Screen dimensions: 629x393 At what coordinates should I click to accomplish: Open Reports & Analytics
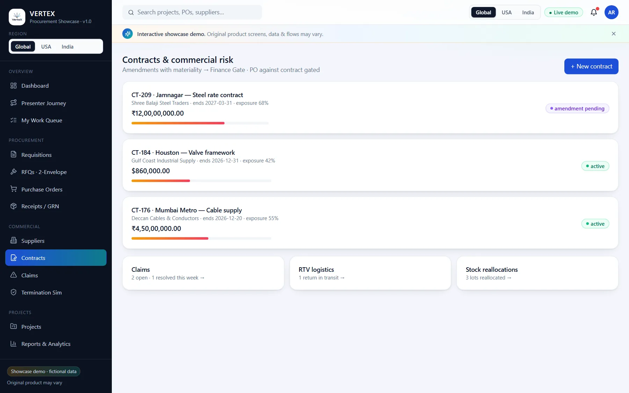click(x=56, y=344)
